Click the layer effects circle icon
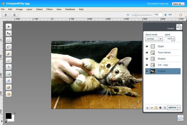The width and height of the screenshot is (187, 125). (x=160, y=108)
